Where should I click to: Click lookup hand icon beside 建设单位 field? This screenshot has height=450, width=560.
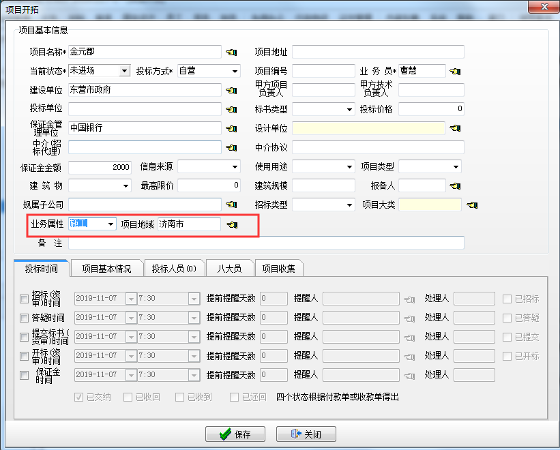(231, 90)
